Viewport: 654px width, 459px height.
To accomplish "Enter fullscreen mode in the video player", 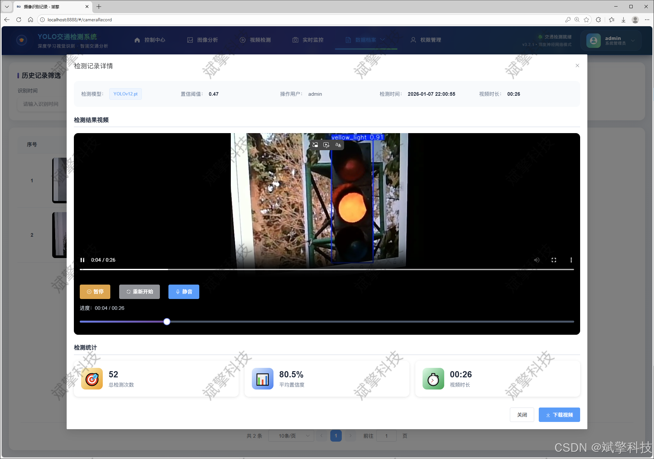I will (x=554, y=260).
